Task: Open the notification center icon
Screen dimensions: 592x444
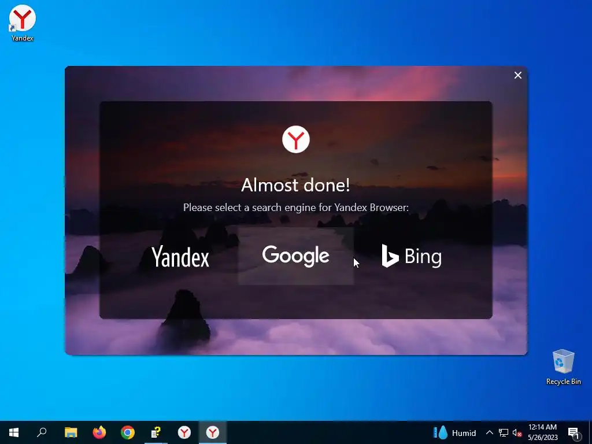Action: (573, 432)
